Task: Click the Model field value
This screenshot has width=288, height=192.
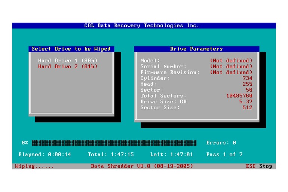Action: pos(231,61)
